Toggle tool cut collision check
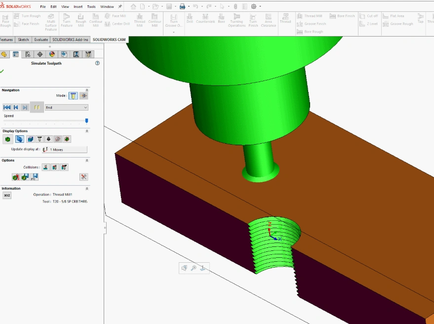The image size is (434, 324). [46, 167]
